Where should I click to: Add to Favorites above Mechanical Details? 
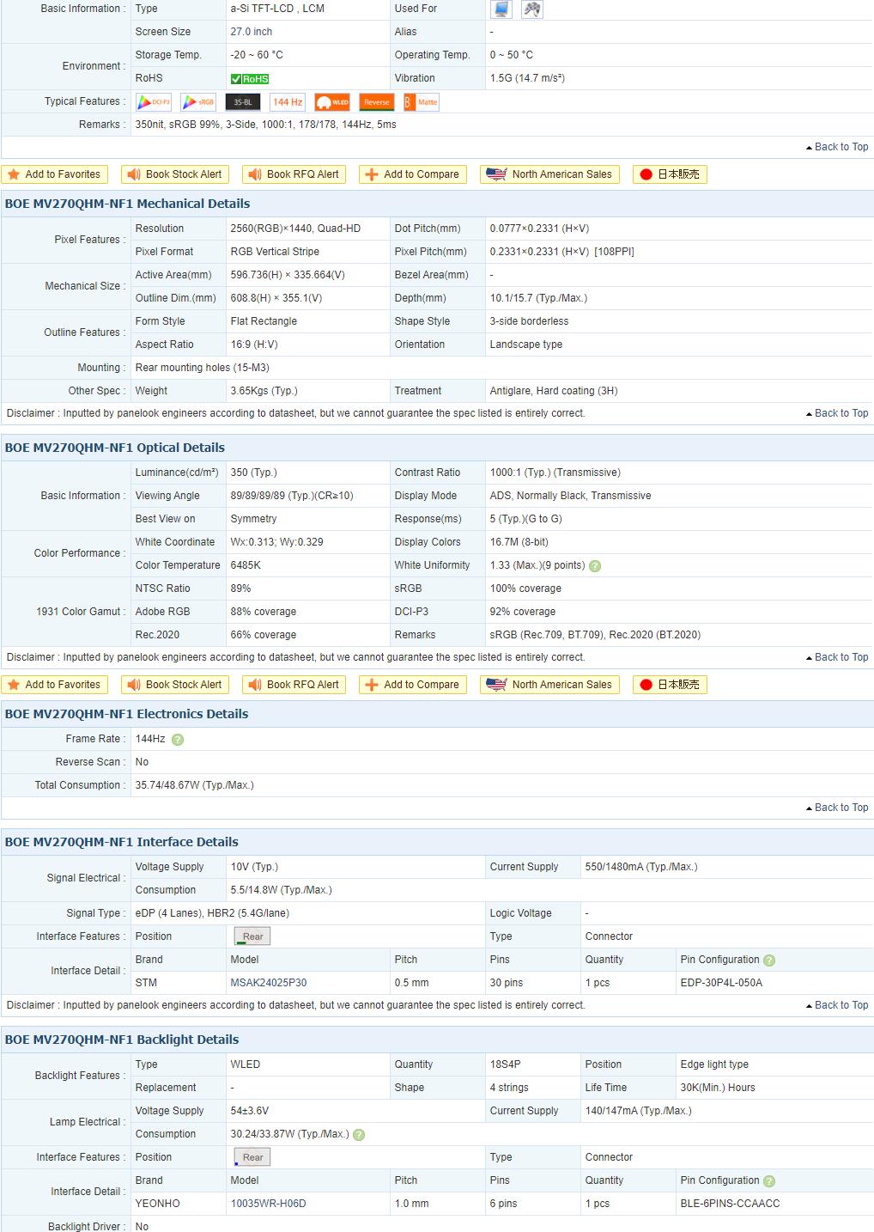click(55, 174)
